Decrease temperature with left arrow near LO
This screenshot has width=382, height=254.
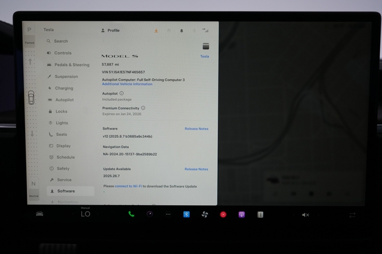[73, 214]
